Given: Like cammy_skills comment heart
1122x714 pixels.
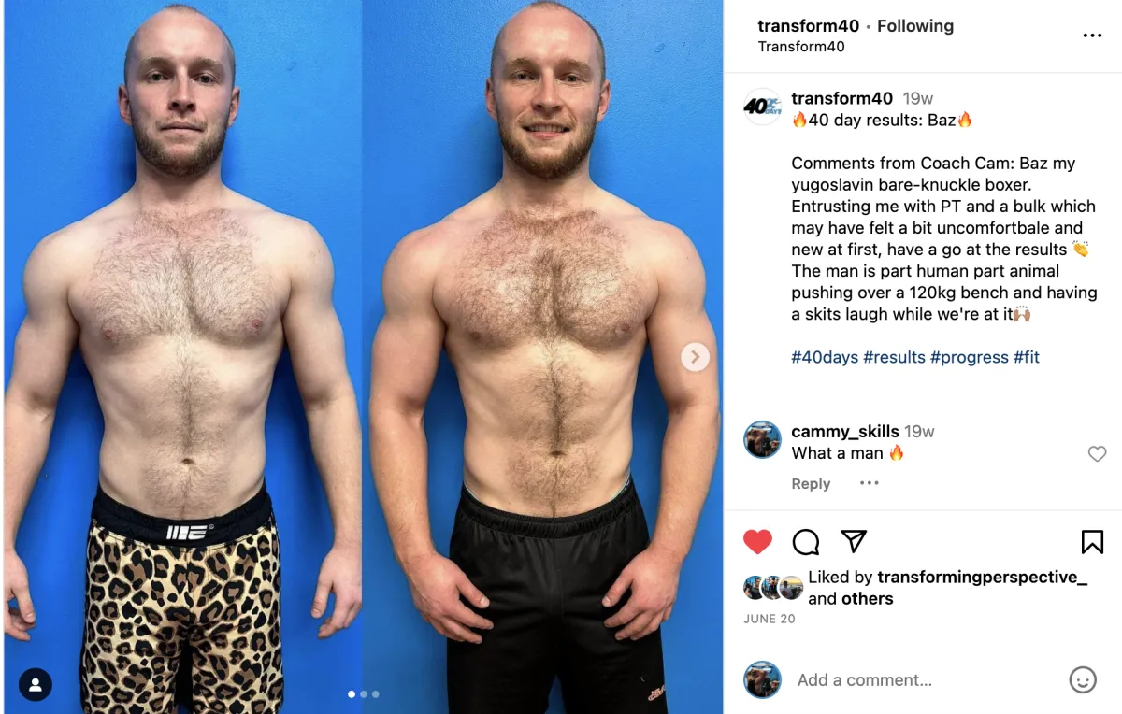Looking at the screenshot, I should point(1098,454).
